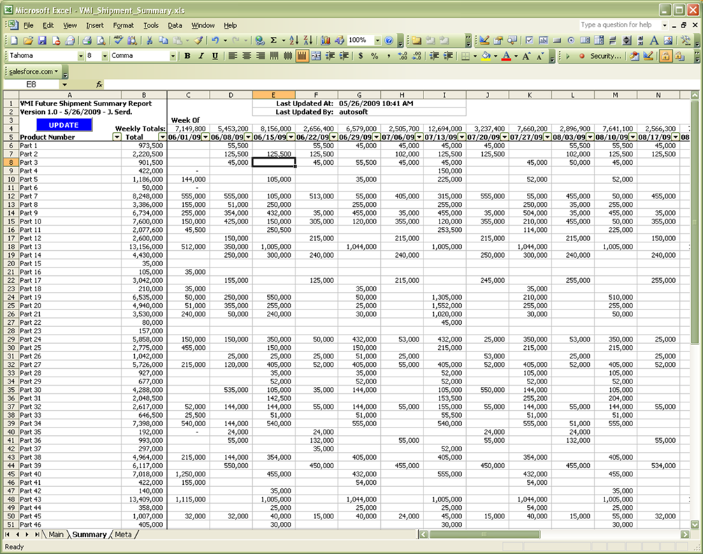Expand the Tahoma font name dropdown
The width and height of the screenshot is (703, 554).
tap(80, 56)
